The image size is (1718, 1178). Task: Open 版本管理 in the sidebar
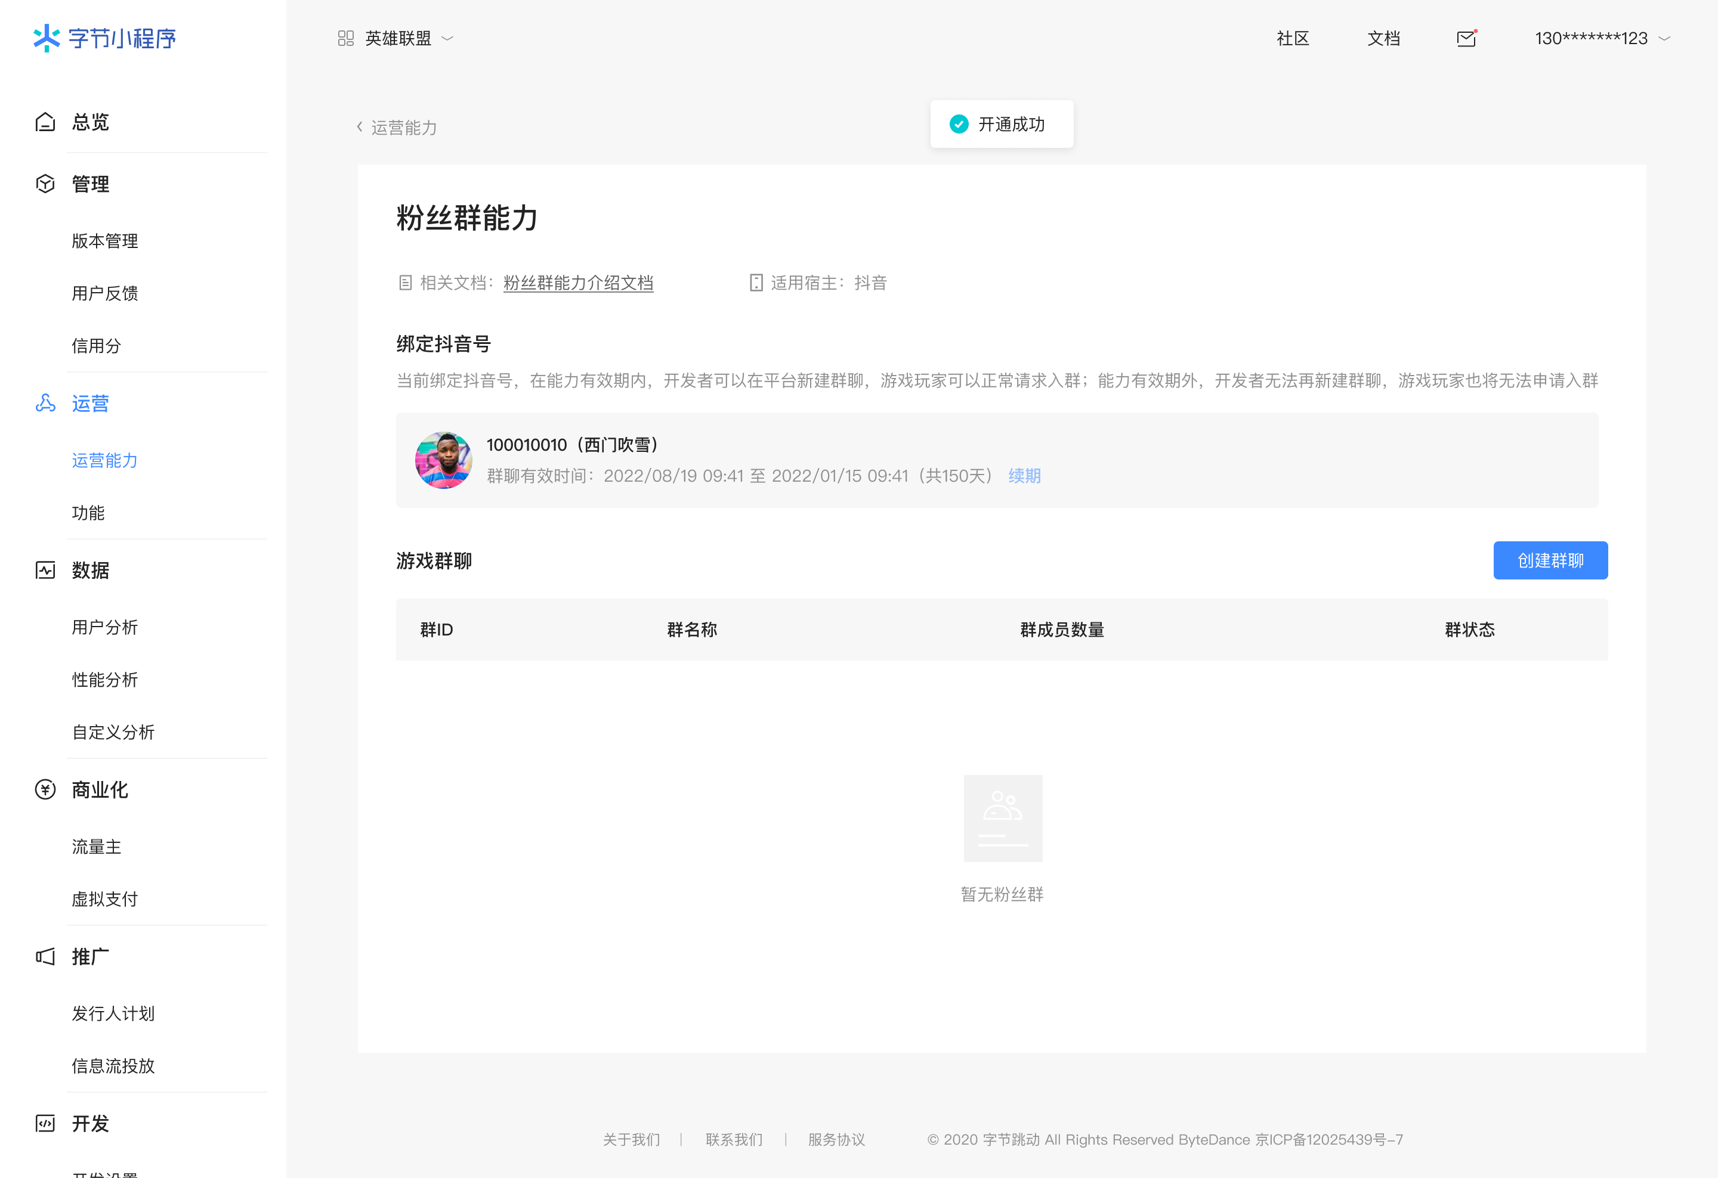(105, 241)
